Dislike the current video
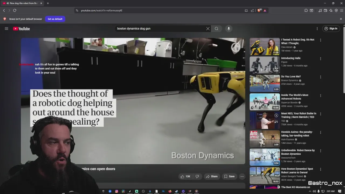 pos(197,176)
